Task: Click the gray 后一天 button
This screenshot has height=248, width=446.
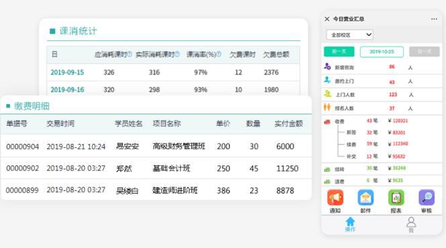Action: (x=425, y=52)
